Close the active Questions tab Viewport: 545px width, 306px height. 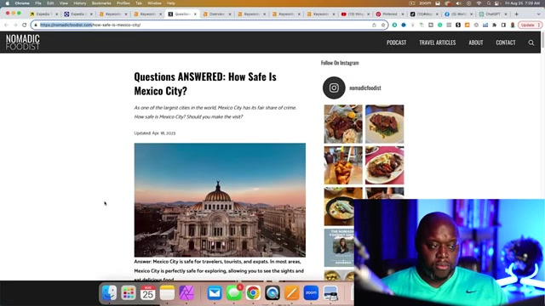(195, 14)
